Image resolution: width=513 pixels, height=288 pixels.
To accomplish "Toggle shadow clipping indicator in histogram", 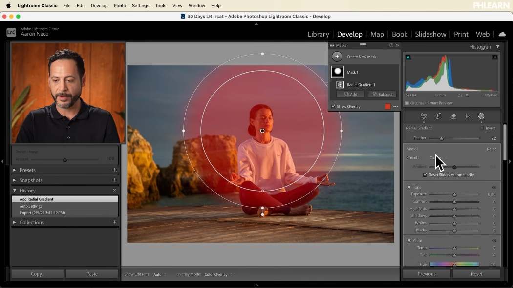I will pos(408,57).
